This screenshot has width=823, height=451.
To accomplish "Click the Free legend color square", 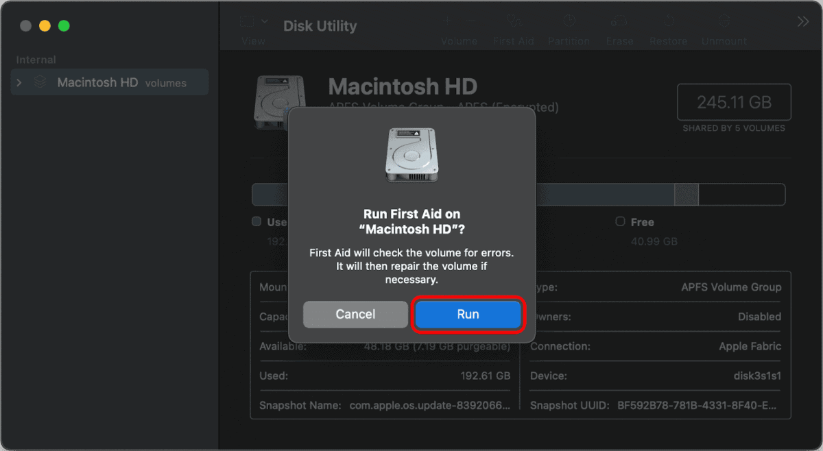I will pos(621,221).
